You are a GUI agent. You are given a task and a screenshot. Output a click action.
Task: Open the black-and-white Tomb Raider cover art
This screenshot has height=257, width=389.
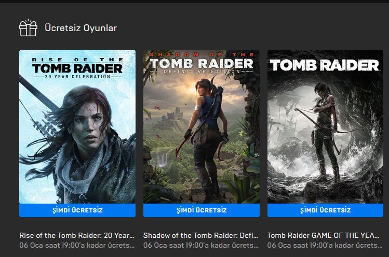click(325, 126)
